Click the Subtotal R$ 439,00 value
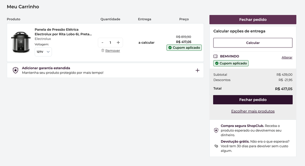 (284, 75)
